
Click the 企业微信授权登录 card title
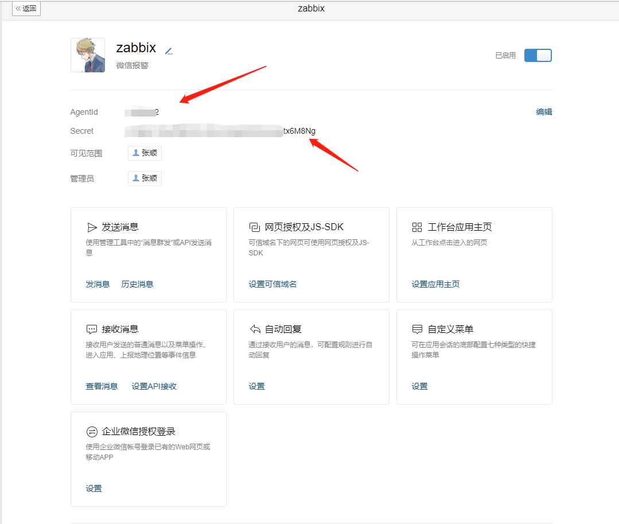tap(138, 431)
